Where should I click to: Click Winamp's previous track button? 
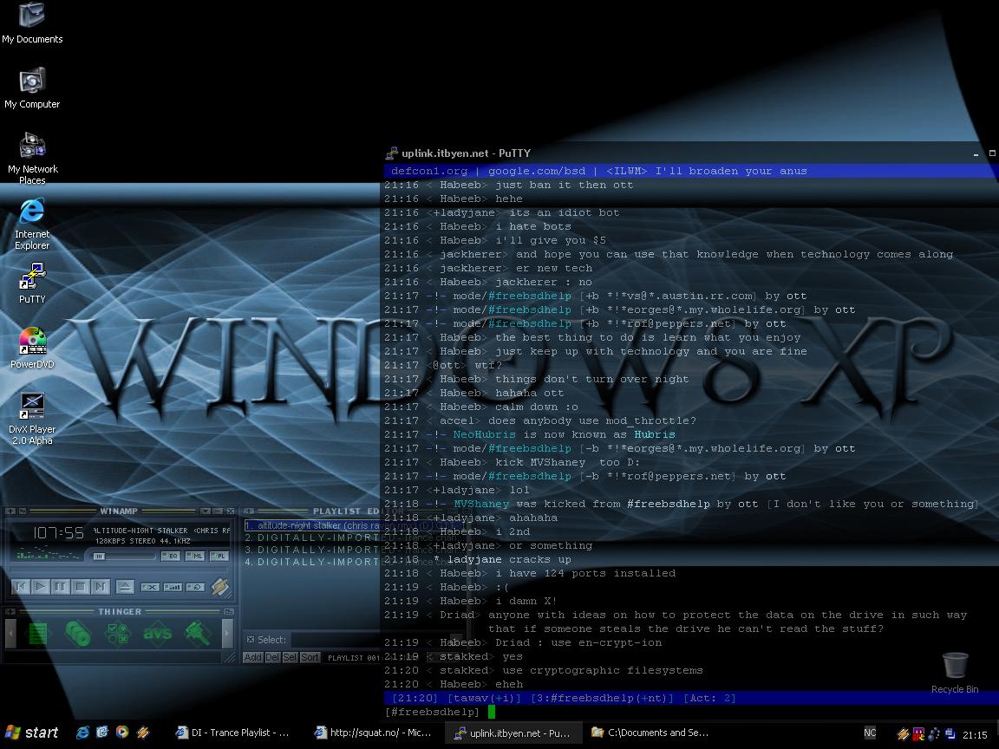pos(21,587)
